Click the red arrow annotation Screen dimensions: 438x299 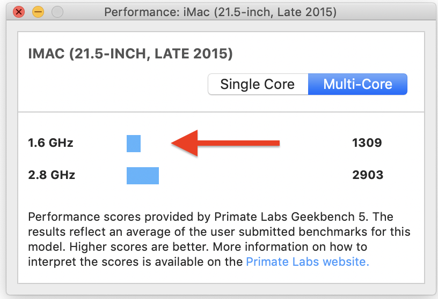coord(225,143)
